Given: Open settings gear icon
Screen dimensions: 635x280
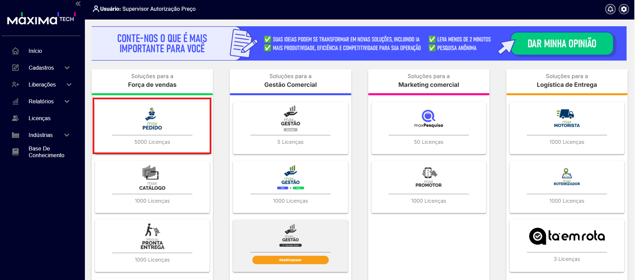Looking at the screenshot, I should tap(624, 9).
